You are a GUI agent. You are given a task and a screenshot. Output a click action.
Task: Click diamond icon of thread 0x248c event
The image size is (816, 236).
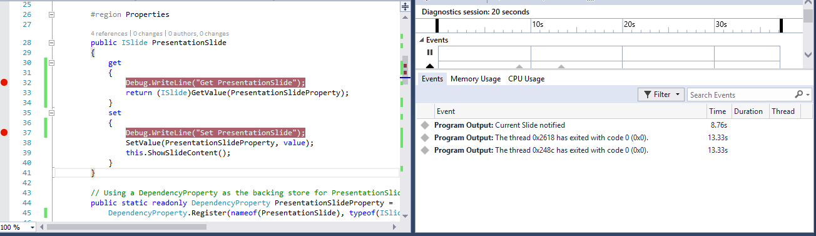click(426, 150)
